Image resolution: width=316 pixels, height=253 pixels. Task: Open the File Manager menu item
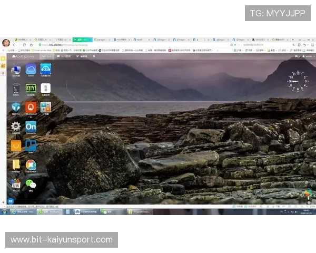click(66, 56)
